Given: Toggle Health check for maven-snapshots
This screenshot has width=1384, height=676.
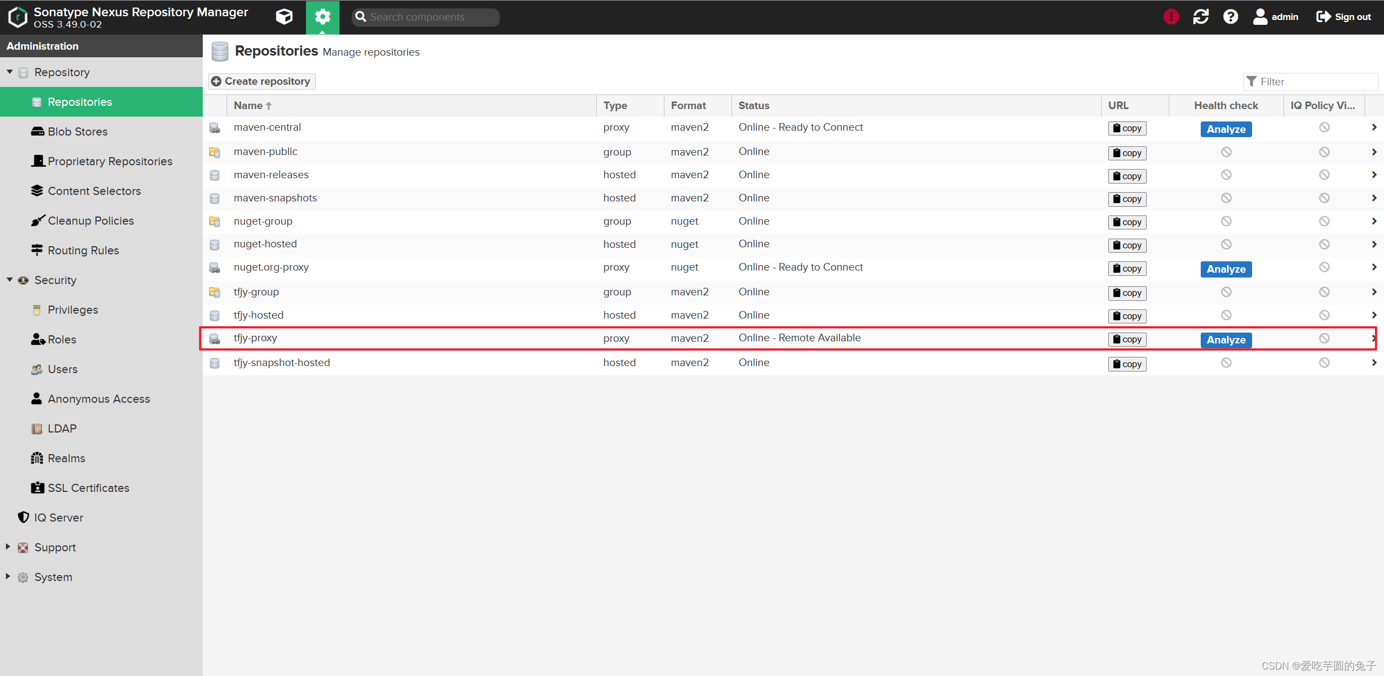Looking at the screenshot, I should coord(1226,198).
